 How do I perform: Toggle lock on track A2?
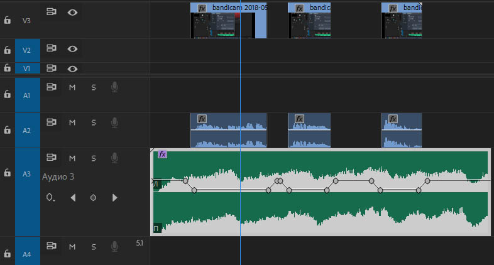click(8, 129)
